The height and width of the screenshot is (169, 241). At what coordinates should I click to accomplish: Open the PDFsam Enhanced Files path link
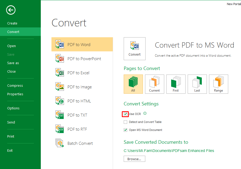click(169, 151)
